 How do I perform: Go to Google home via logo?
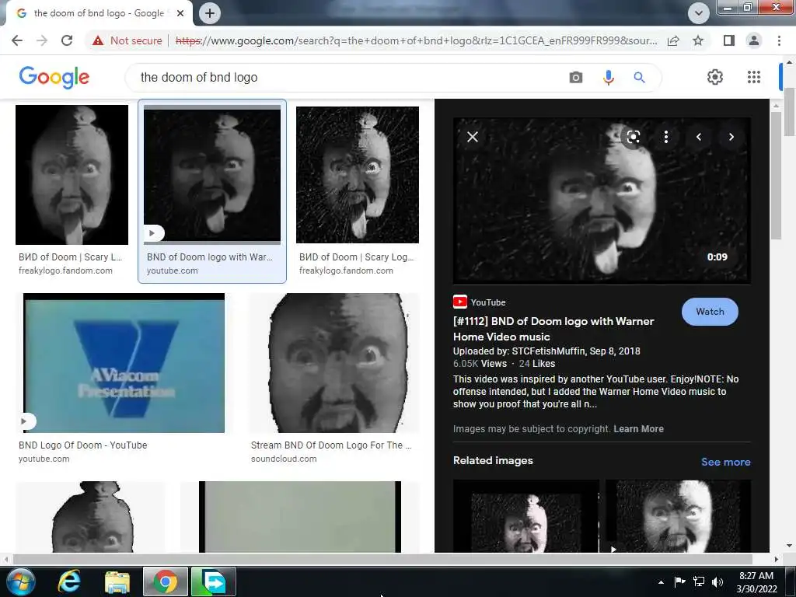(54, 77)
